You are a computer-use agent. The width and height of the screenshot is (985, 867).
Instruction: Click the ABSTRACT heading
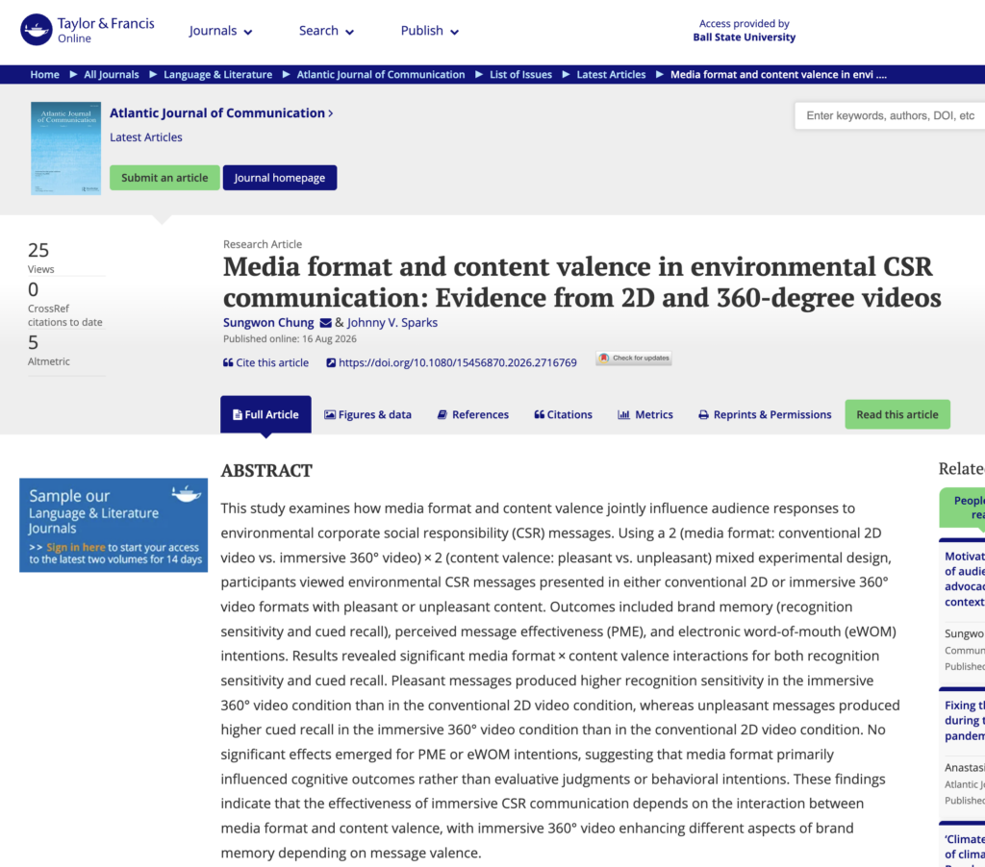click(x=266, y=471)
